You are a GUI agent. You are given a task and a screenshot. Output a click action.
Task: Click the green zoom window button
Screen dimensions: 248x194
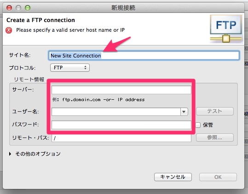28,8
